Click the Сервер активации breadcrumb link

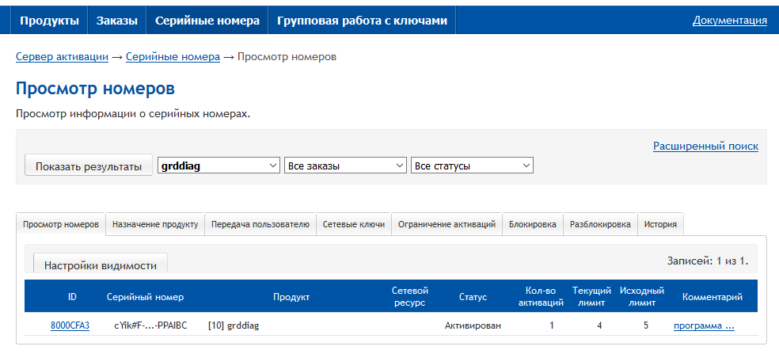[62, 56]
